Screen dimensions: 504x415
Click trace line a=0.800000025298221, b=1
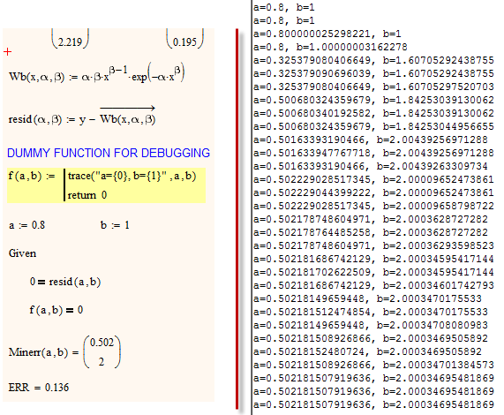coord(327,34)
